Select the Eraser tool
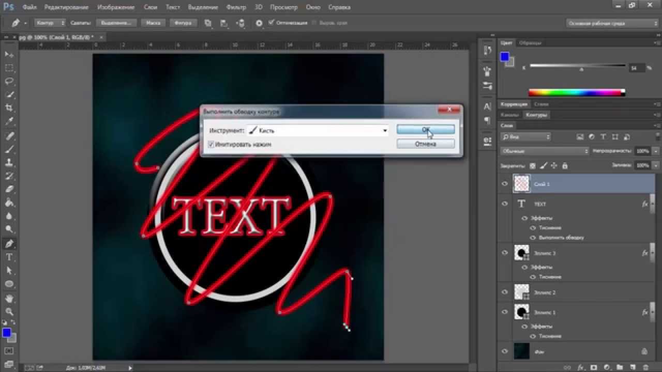 pos(9,190)
